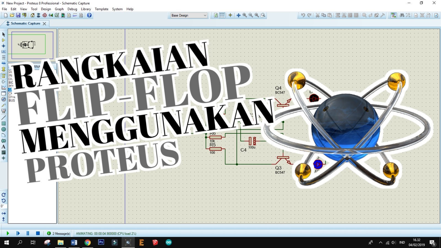Open the 2 Message(s) log

(59, 233)
